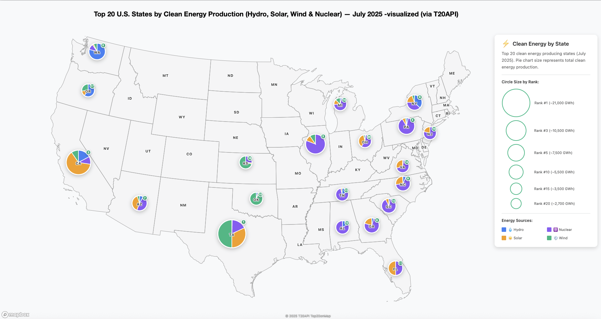601x319 pixels.
Task: Select the Florida pie chart
Action: coord(396,269)
